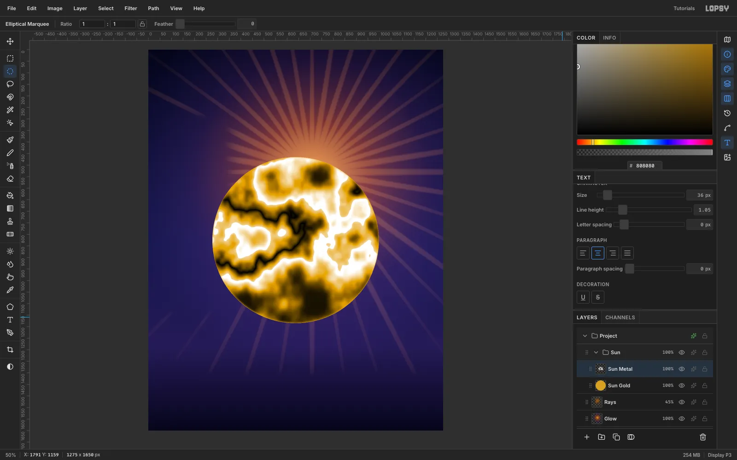
Task: Adjust the text Size slider
Action: tap(640, 195)
